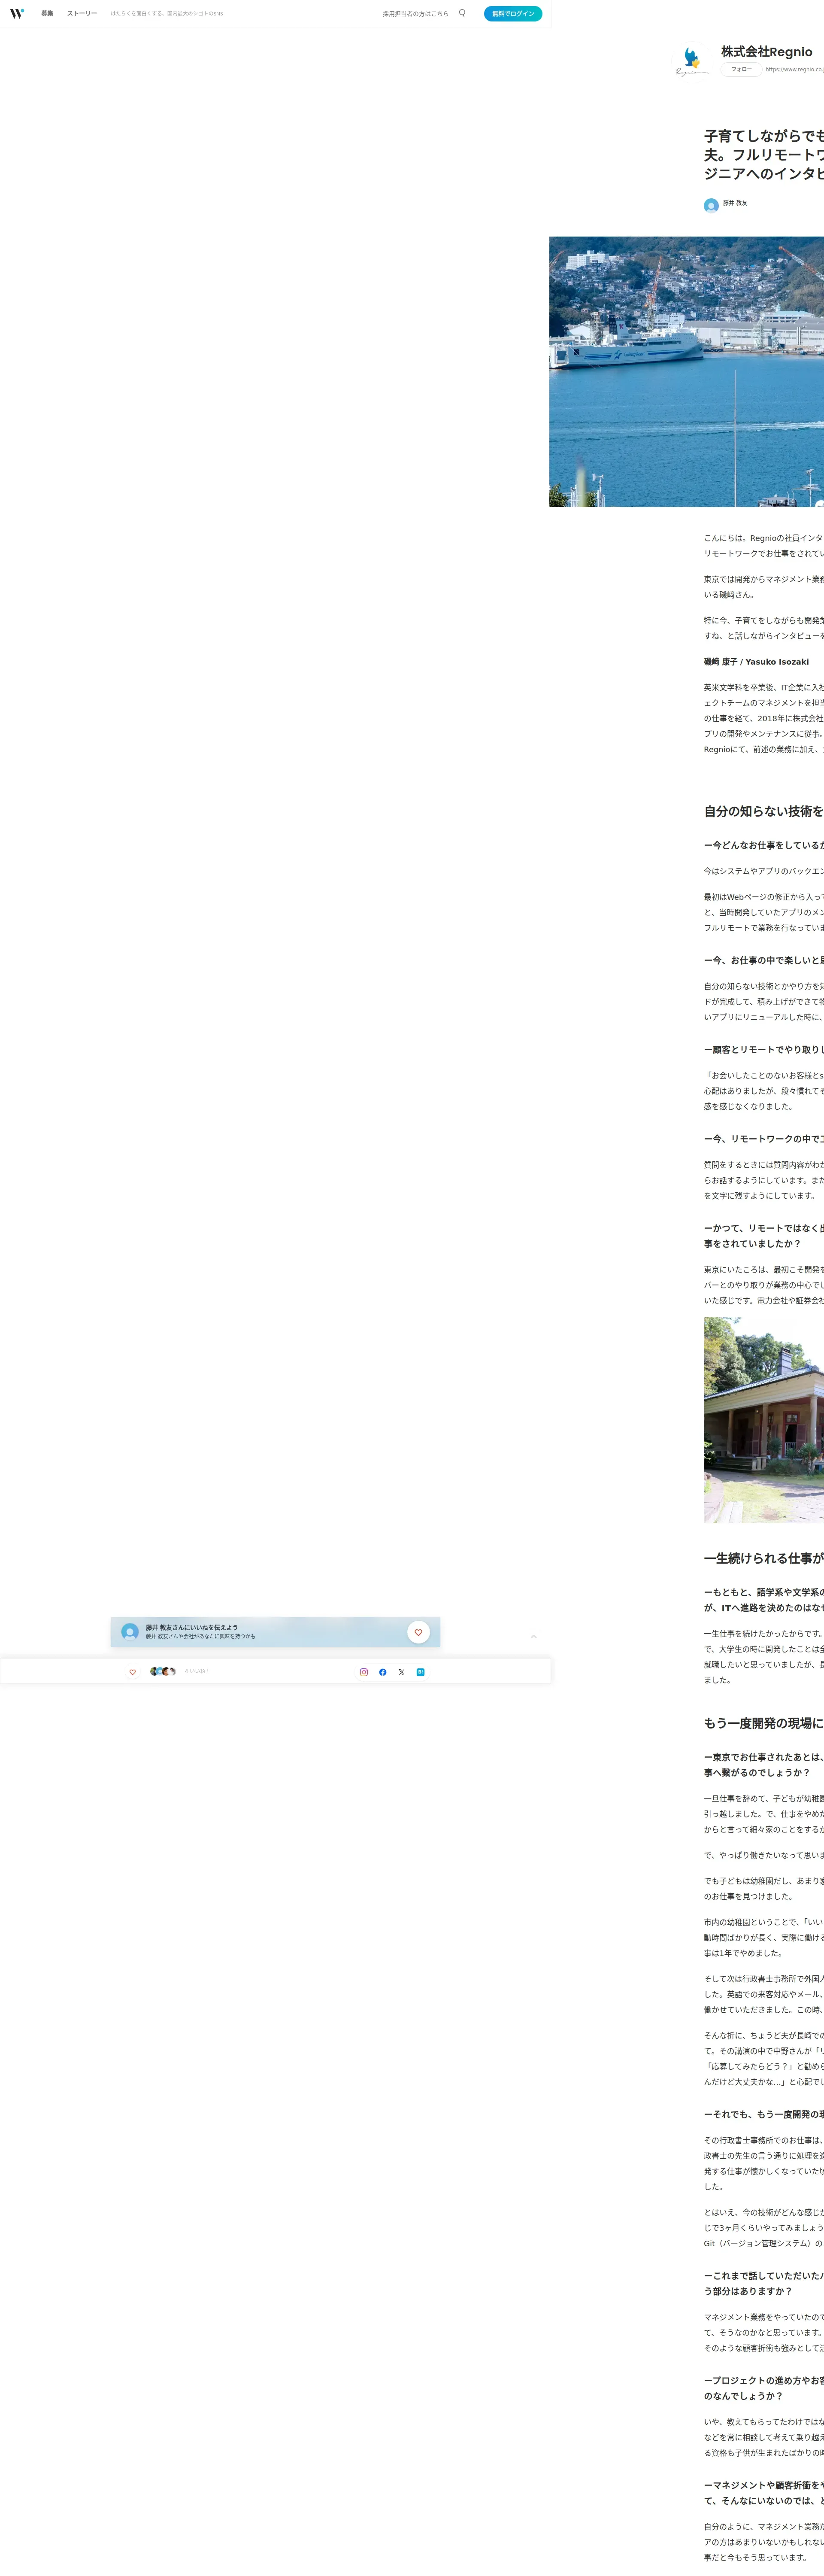Click the scroll-to-top chevron arrow
The image size is (824, 2576).
tap(534, 1637)
